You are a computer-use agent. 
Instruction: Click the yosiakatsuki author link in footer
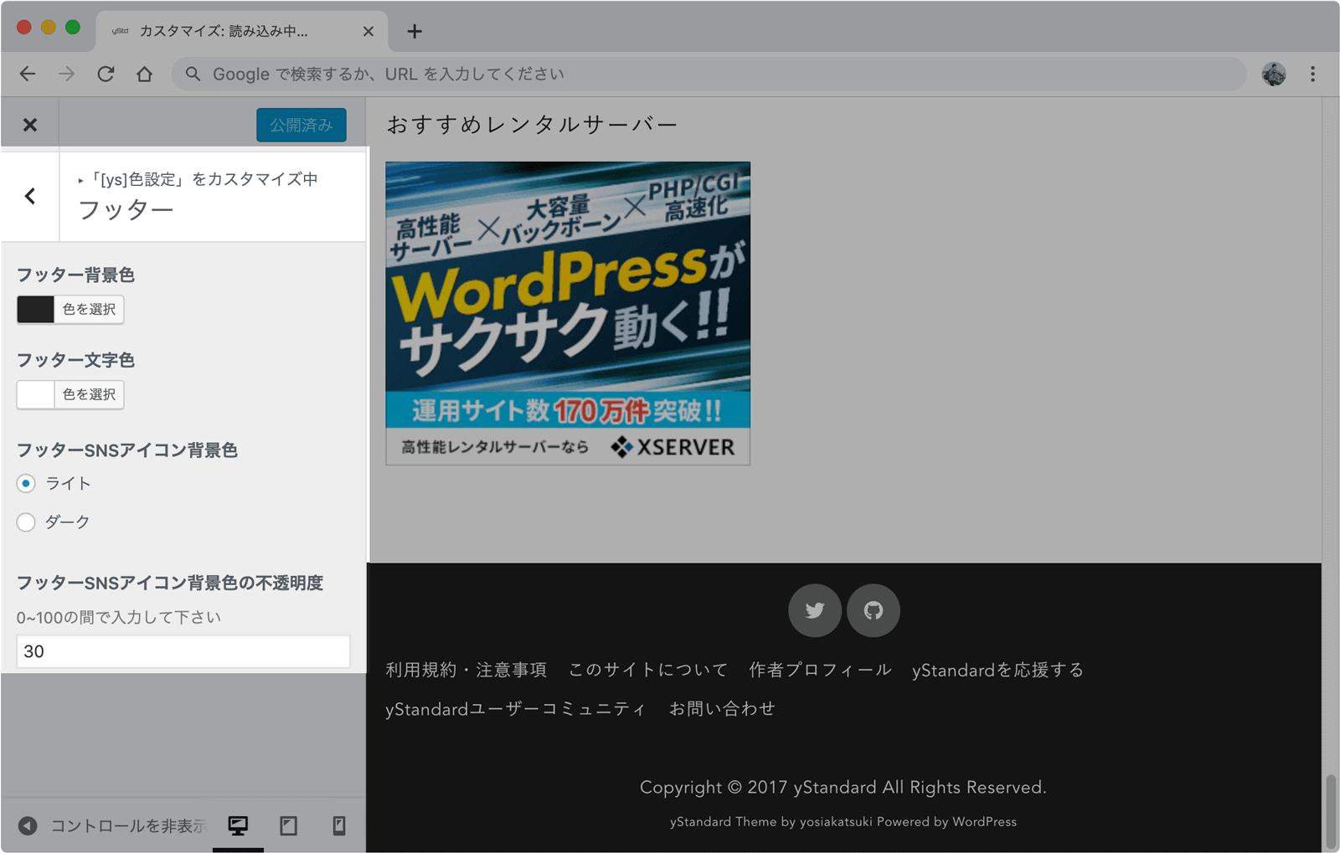836,822
